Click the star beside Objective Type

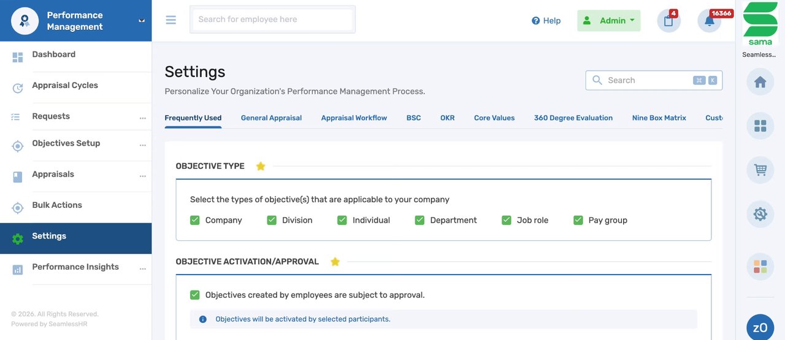pyautogui.click(x=261, y=166)
